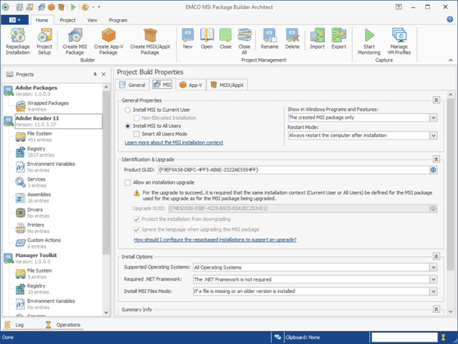Viewport: 458px width, 344px height.
Task: Click Create MSIX/AppX Package ribbon button
Action: tap(150, 42)
